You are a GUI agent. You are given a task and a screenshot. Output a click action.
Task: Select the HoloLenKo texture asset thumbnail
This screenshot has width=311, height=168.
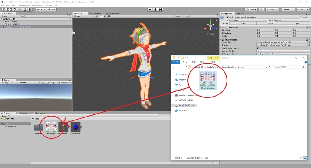(x=51, y=127)
